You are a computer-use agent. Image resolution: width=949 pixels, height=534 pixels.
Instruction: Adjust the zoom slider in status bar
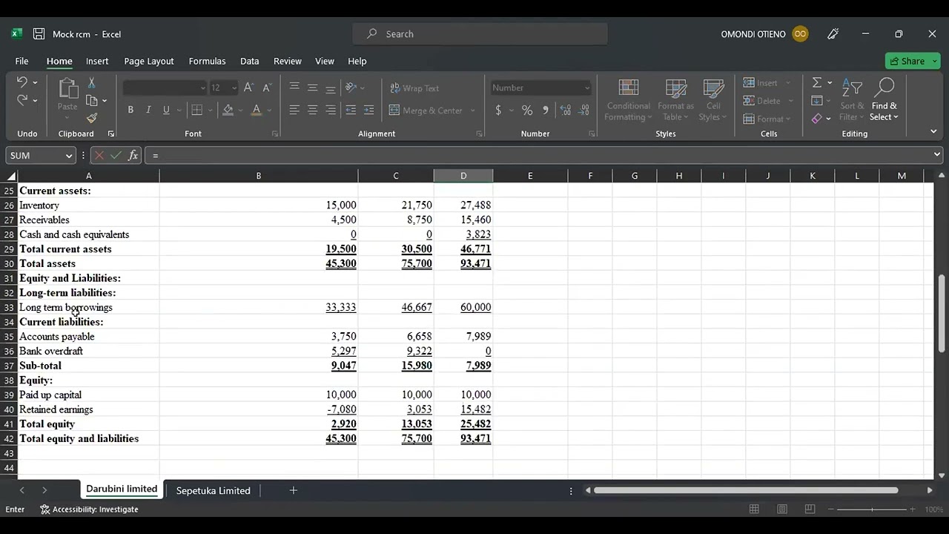(873, 510)
